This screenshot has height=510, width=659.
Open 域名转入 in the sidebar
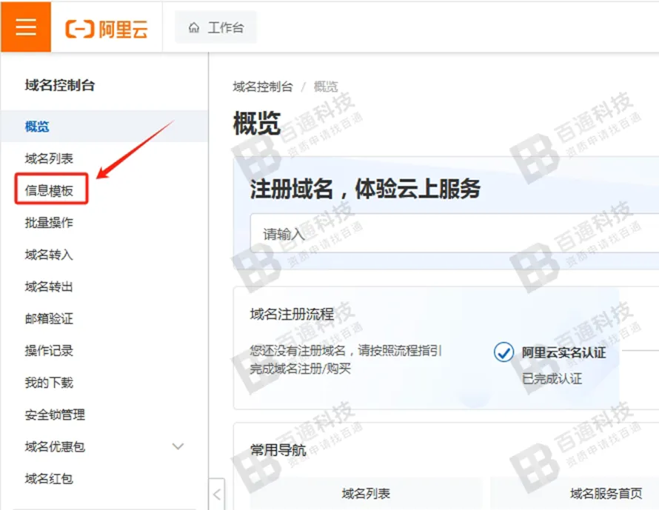[x=49, y=255]
